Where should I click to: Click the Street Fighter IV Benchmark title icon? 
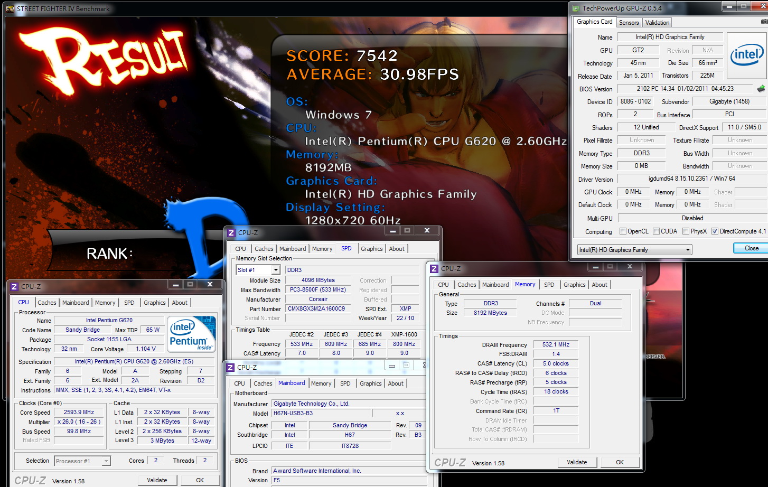[10, 8]
